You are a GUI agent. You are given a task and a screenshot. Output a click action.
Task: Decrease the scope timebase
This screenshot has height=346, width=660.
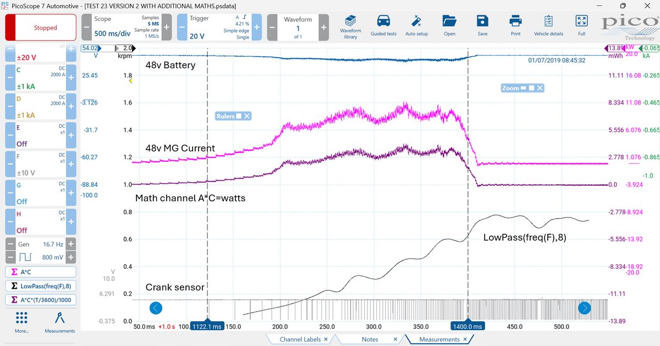tap(87, 28)
